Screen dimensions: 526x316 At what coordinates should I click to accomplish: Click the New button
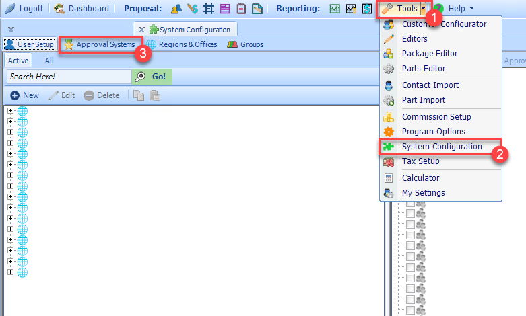point(24,95)
